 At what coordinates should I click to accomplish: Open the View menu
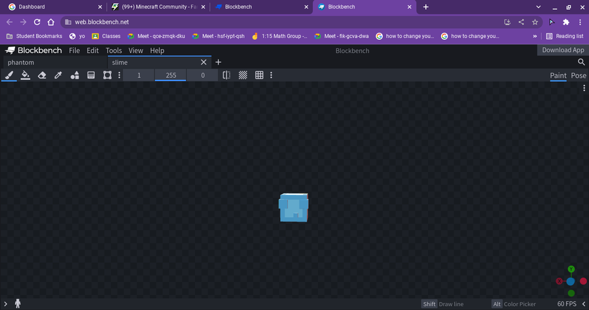(x=135, y=50)
